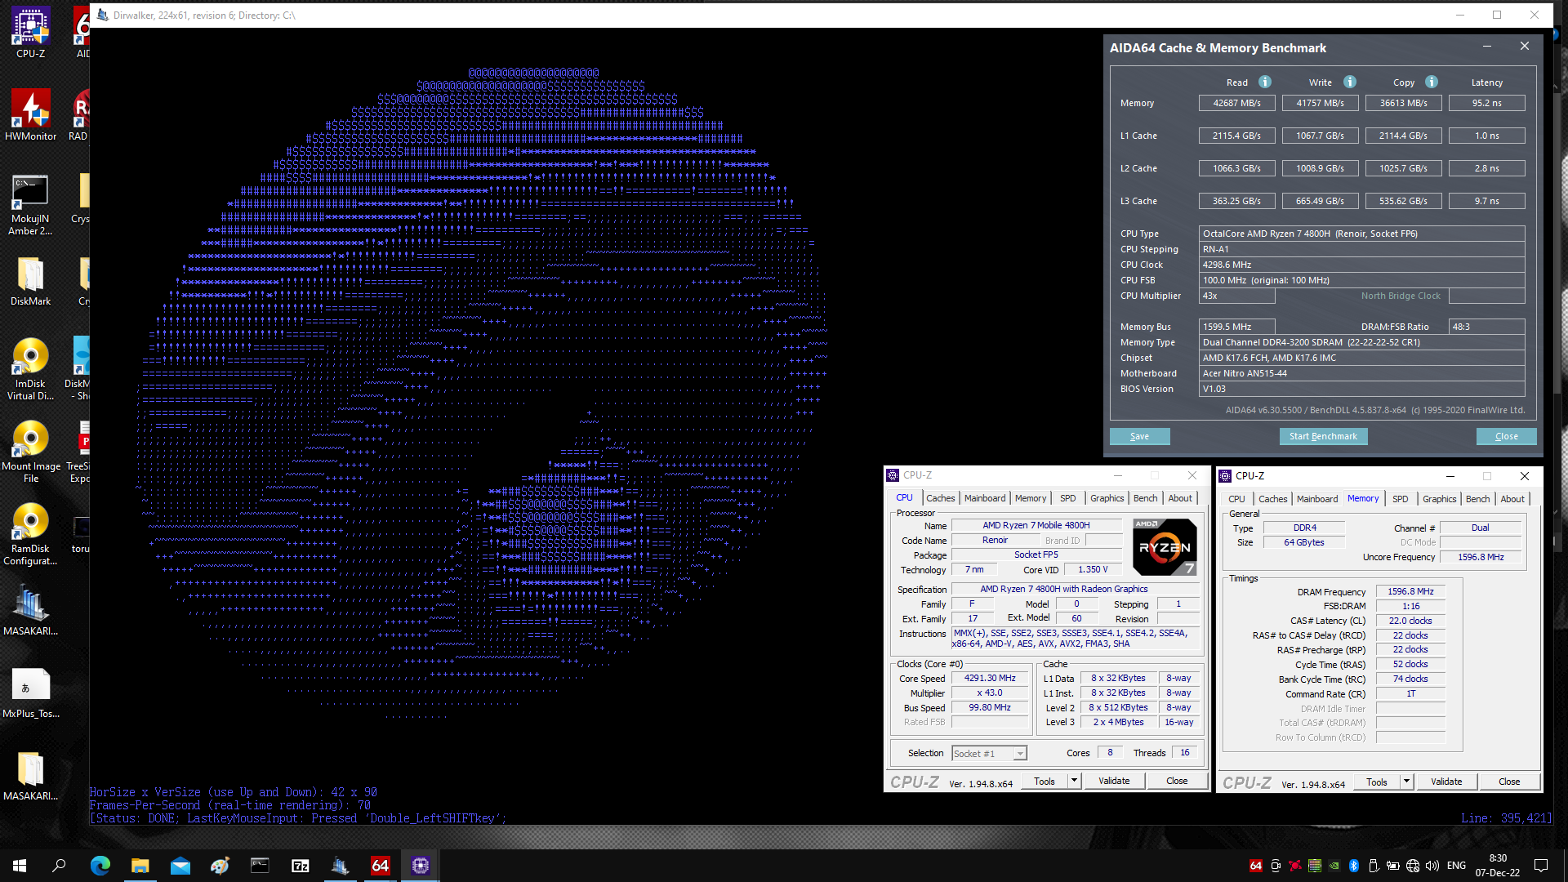Viewport: 1568px width, 882px height.
Task: Click Tools button in left CPU-Z window
Action: (1045, 781)
